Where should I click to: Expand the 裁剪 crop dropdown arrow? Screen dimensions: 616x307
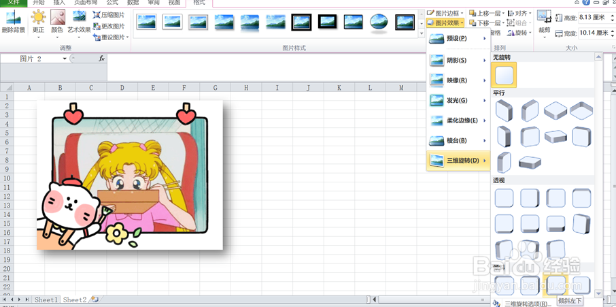545,37
